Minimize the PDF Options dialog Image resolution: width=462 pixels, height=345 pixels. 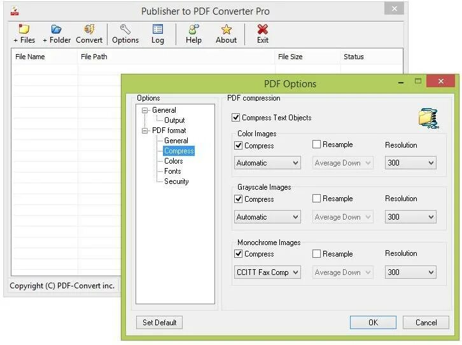pyautogui.click(x=401, y=82)
